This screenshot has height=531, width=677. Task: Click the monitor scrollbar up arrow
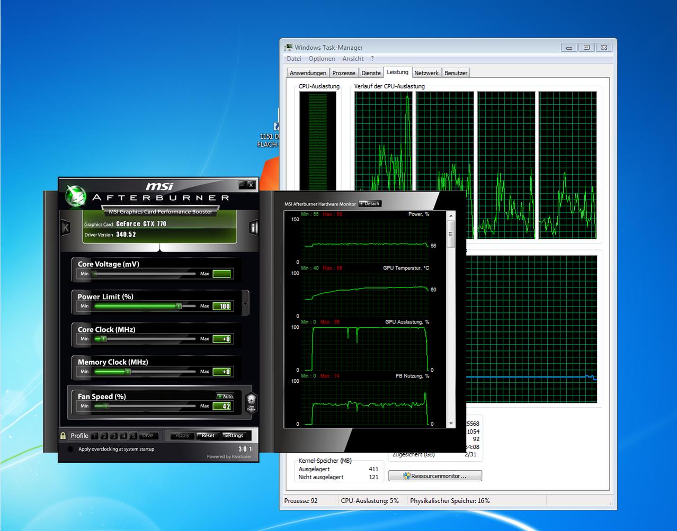451,215
